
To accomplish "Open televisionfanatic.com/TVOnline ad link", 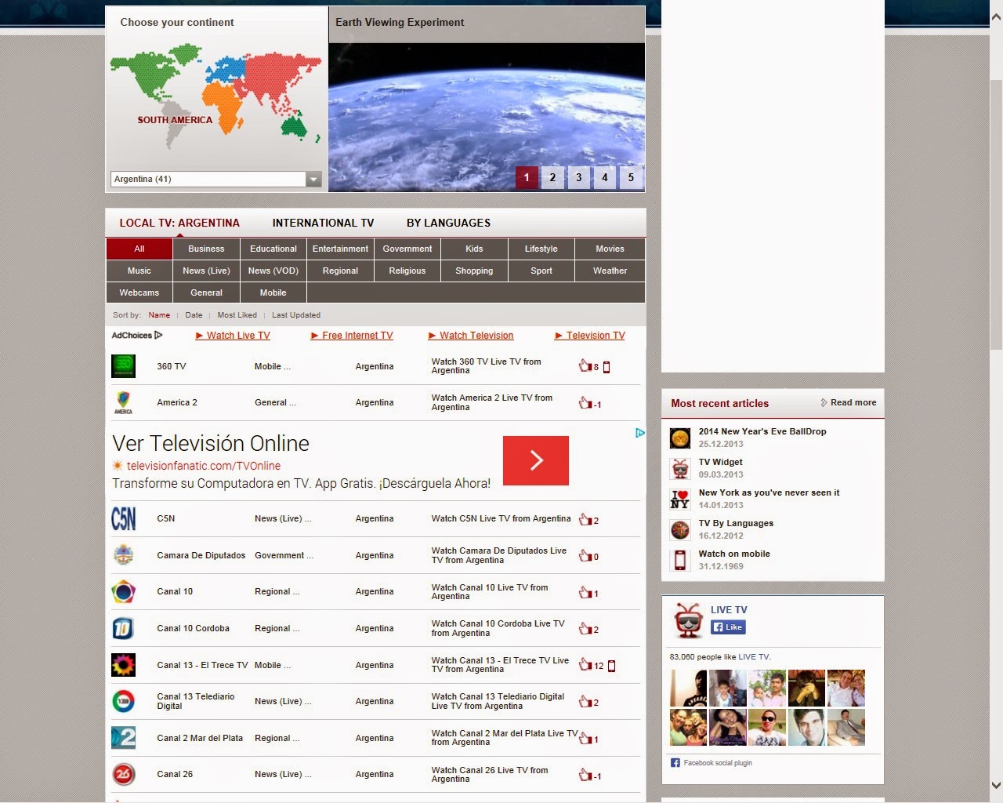I will pyautogui.click(x=204, y=466).
